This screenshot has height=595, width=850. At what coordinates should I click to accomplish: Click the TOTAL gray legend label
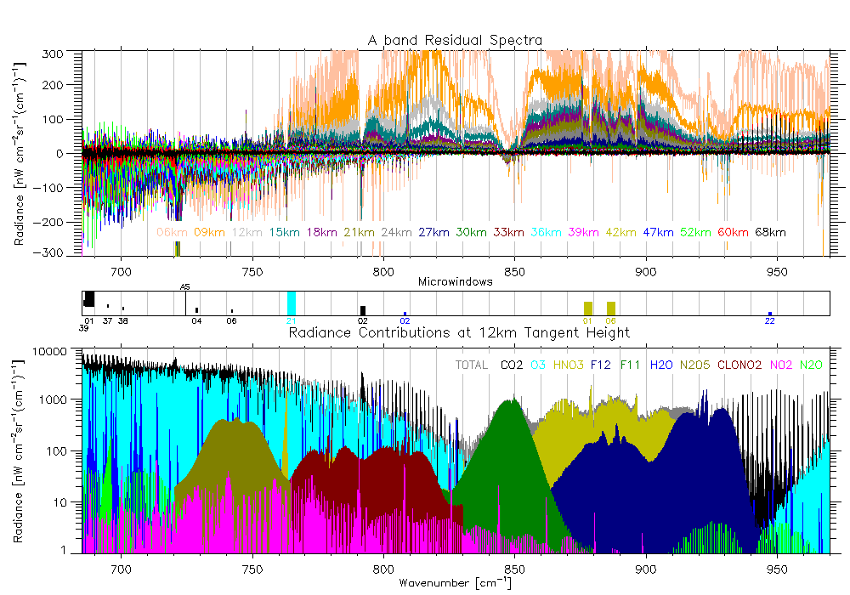472,365
